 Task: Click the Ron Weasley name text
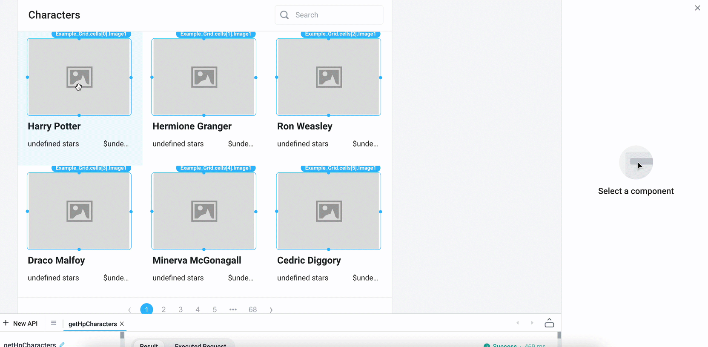pyautogui.click(x=305, y=126)
